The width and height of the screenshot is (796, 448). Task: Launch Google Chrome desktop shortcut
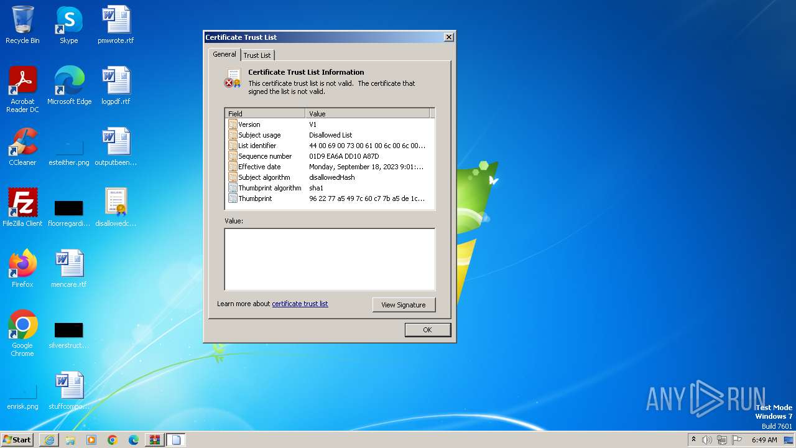click(x=22, y=333)
